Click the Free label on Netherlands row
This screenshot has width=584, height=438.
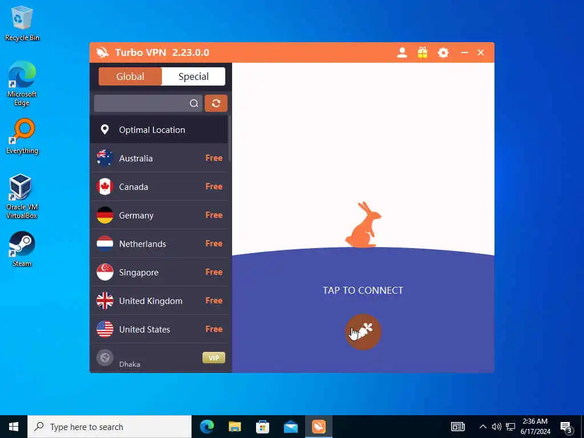coord(214,244)
